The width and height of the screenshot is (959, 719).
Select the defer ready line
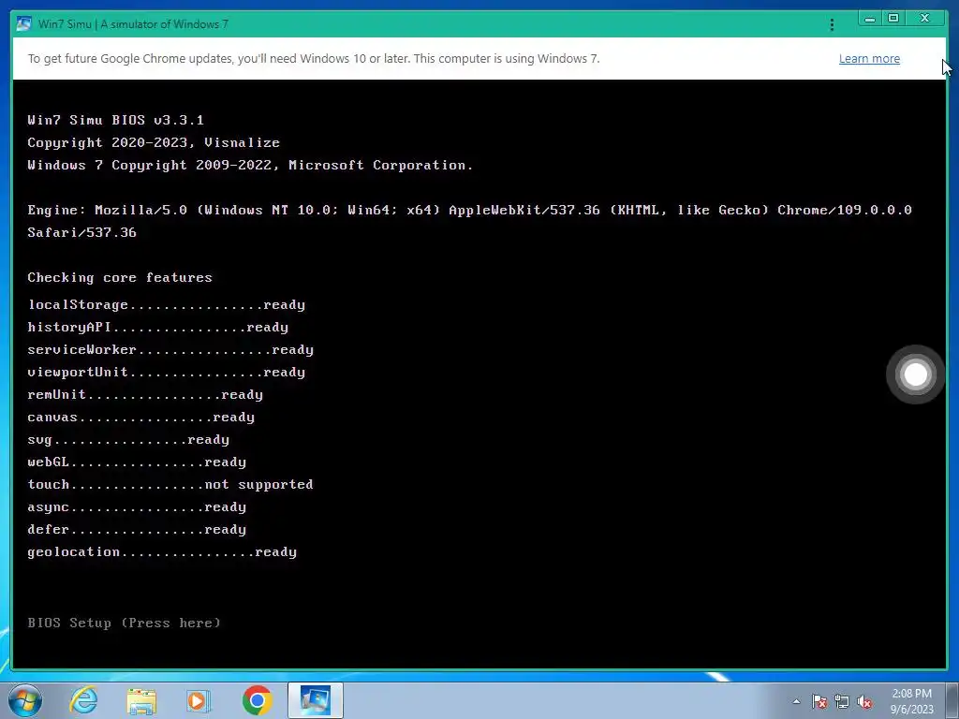tap(137, 530)
